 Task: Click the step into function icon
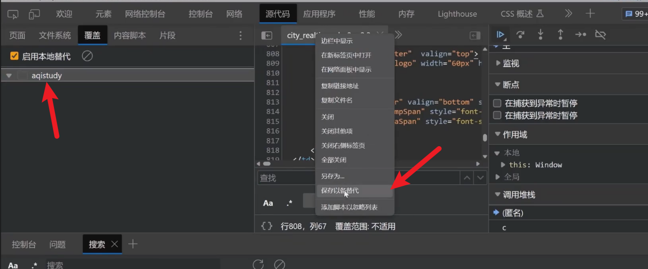pos(541,35)
